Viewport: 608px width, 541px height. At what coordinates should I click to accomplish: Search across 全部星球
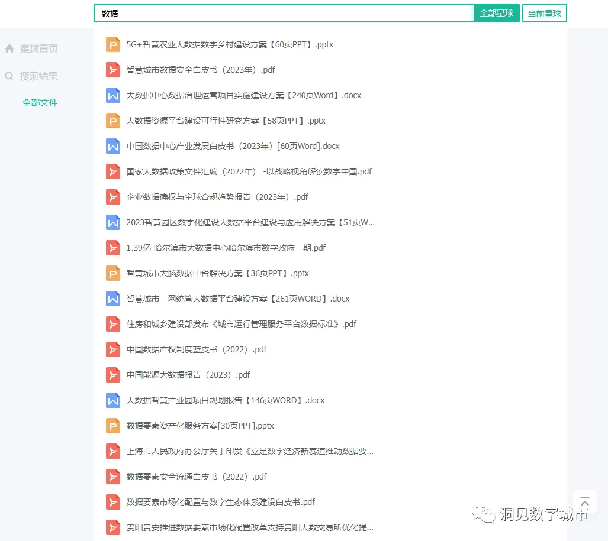[x=496, y=13]
